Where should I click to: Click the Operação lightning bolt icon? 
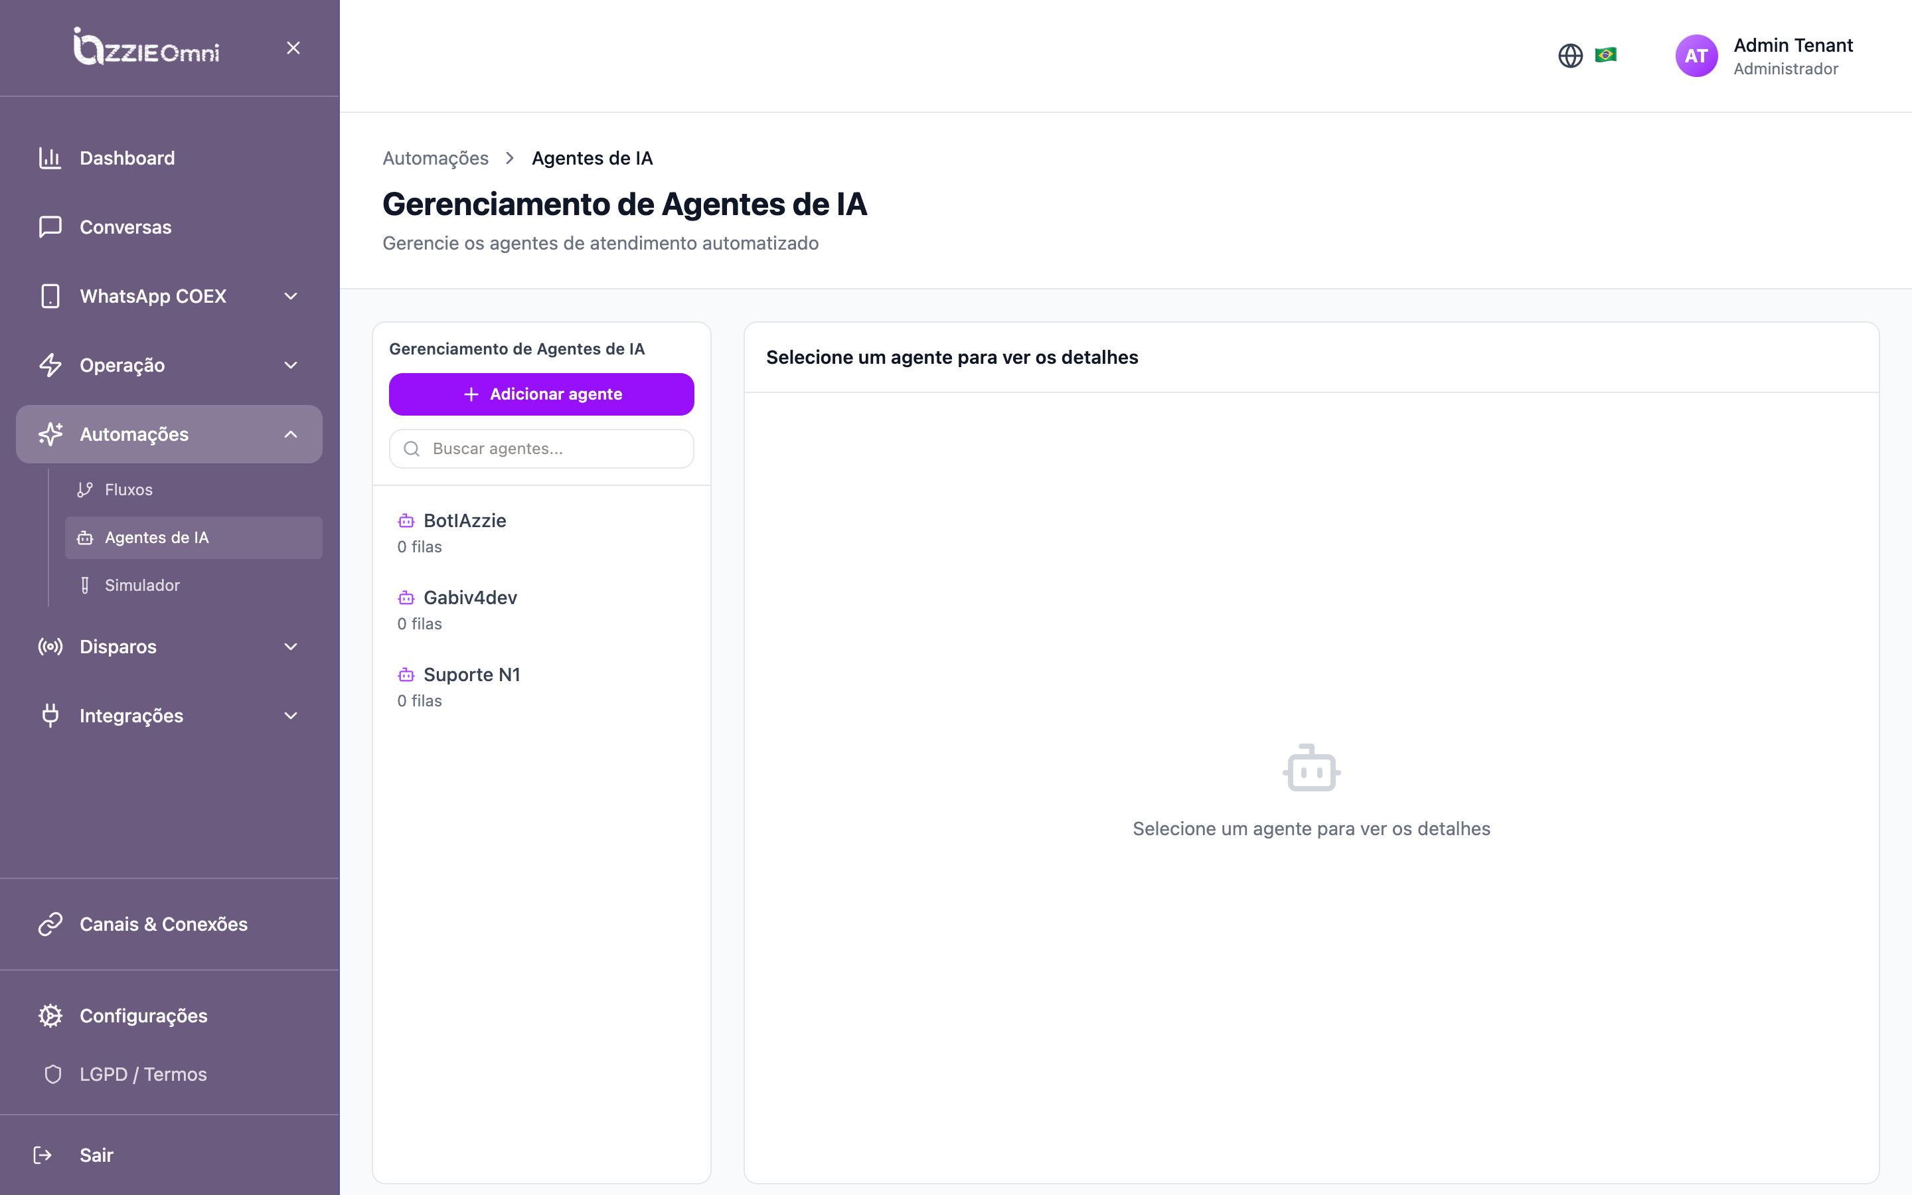(x=50, y=365)
